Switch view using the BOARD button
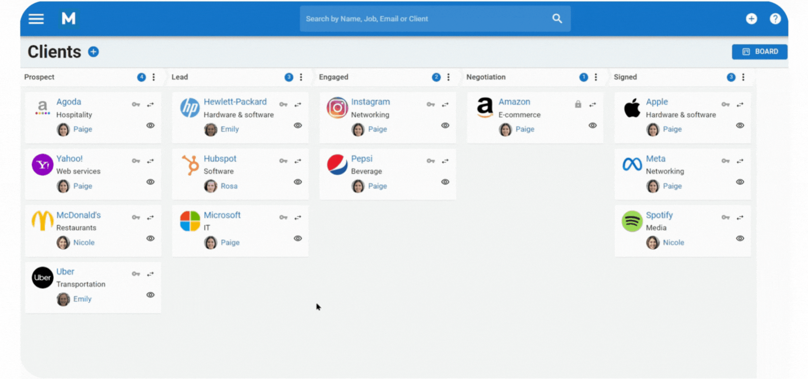Viewport: 808px width, 379px height. [x=760, y=51]
